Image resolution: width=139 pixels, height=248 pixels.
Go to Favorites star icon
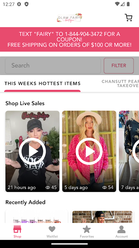pyautogui.click(x=87, y=229)
